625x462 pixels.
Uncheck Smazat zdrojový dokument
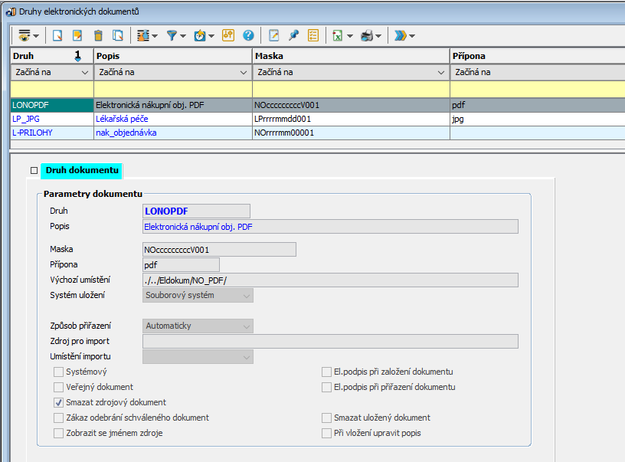[x=59, y=402]
